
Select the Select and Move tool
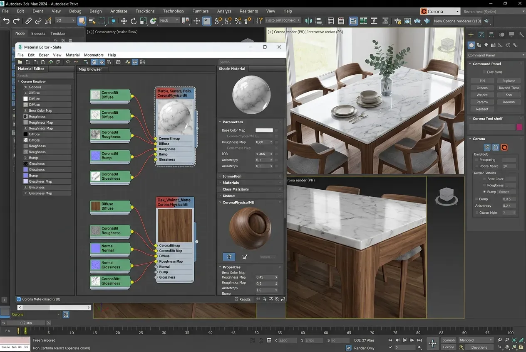[123, 21]
